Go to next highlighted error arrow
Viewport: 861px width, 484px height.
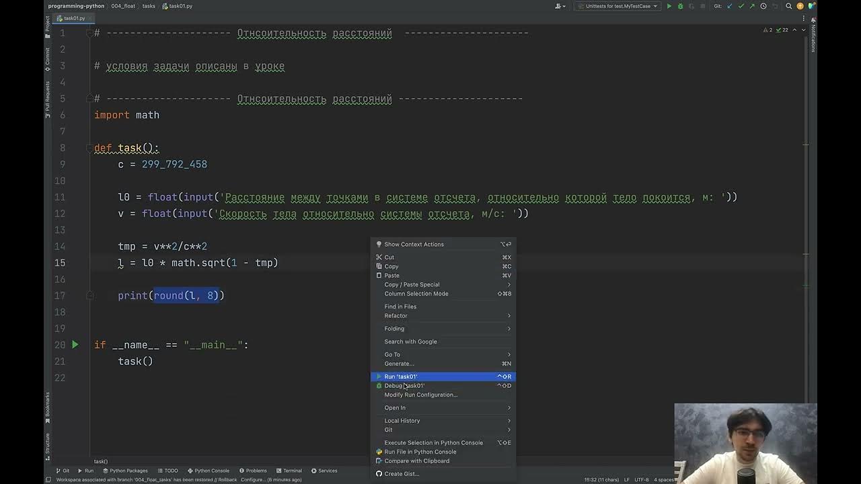pyautogui.click(x=803, y=30)
